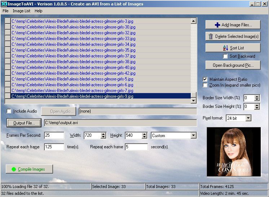This screenshot has width=269, height=197.
Task: Toggle the Include Audio checkbox
Action: 9,111
